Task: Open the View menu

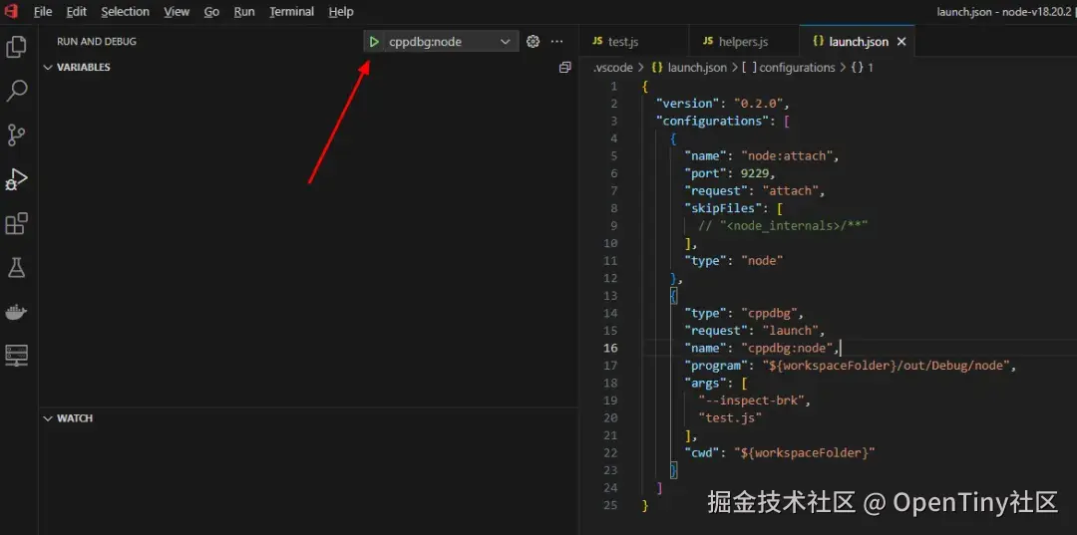Action: (x=178, y=12)
